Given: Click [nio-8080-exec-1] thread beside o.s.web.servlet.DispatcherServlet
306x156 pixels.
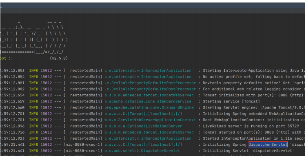Looking at the screenshot, I should [83, 151].
